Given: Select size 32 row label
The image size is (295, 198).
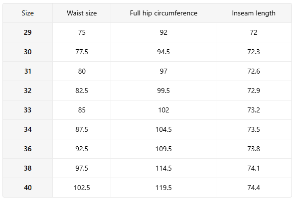Looking at the screenshot, I should 28,91.
